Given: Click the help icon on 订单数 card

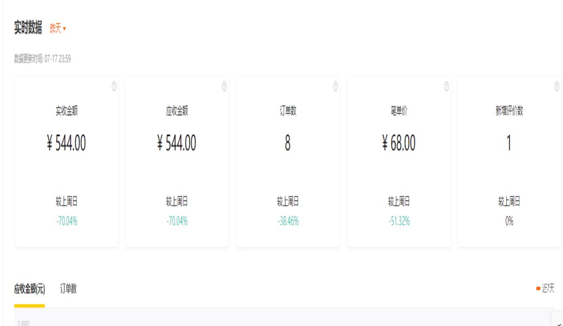Looking at the screenshot, I should [335, 86].
